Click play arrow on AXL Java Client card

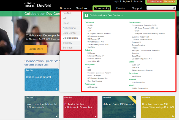click(x=173, y=116)
